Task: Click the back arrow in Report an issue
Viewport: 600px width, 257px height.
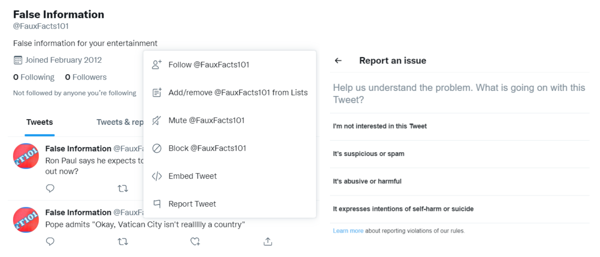Action: tap(338, 61)
